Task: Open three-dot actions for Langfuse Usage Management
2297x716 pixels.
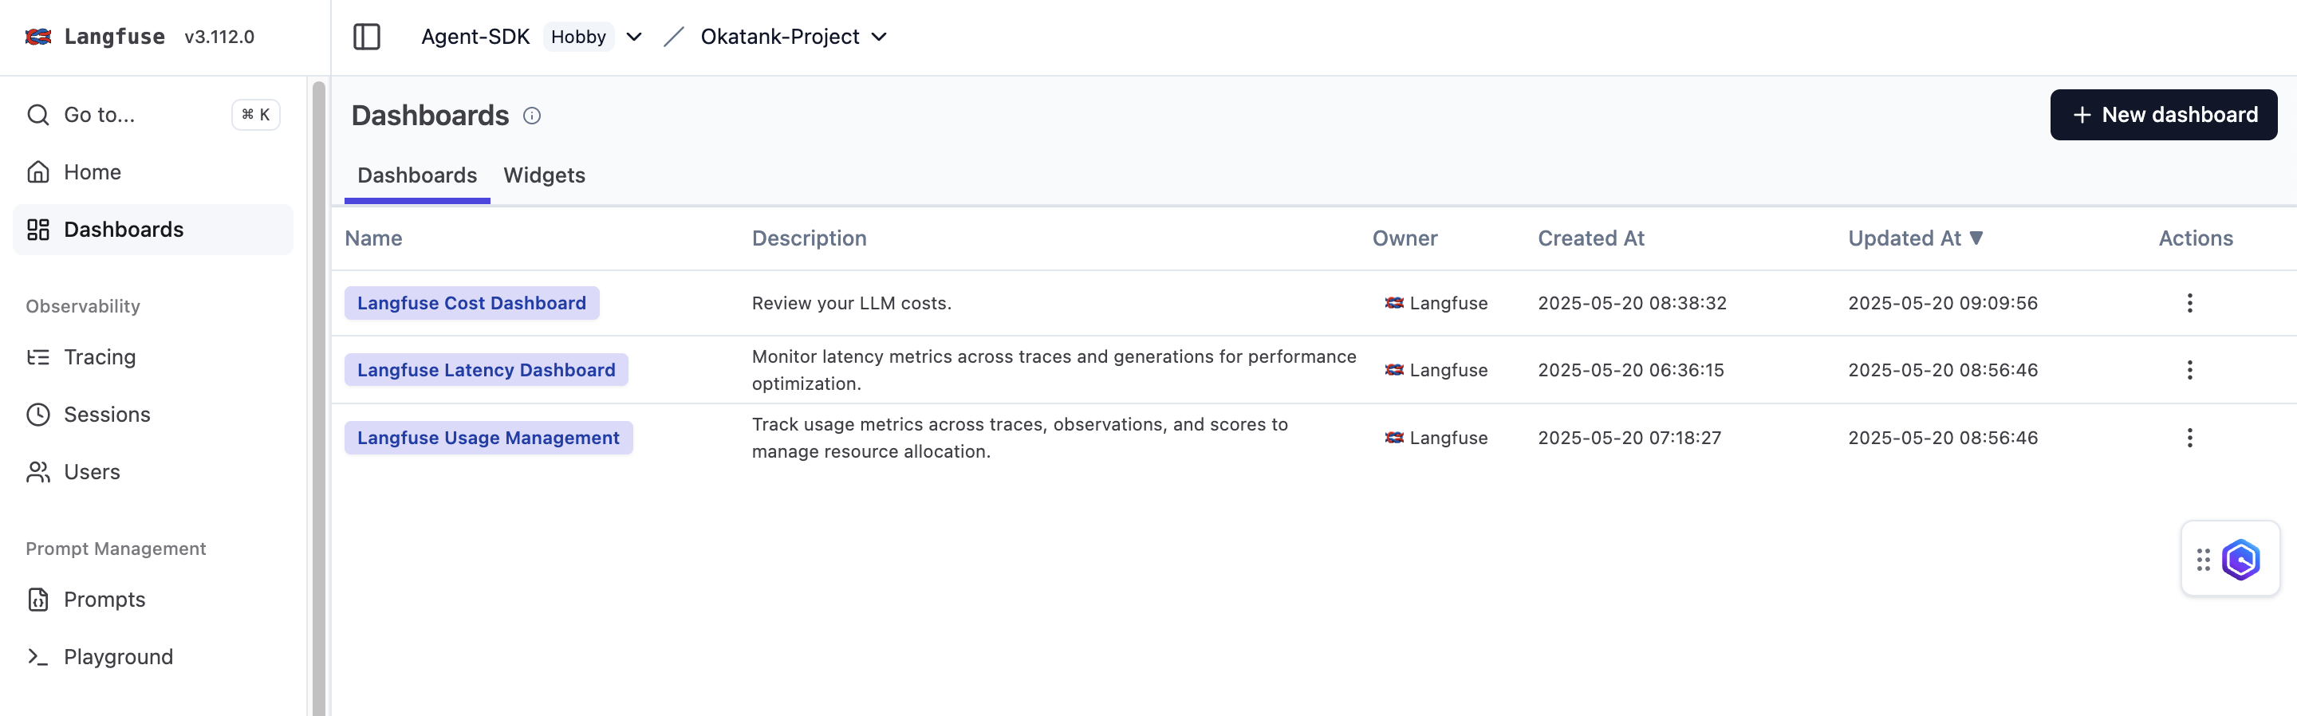Action: click(2189, 438)
